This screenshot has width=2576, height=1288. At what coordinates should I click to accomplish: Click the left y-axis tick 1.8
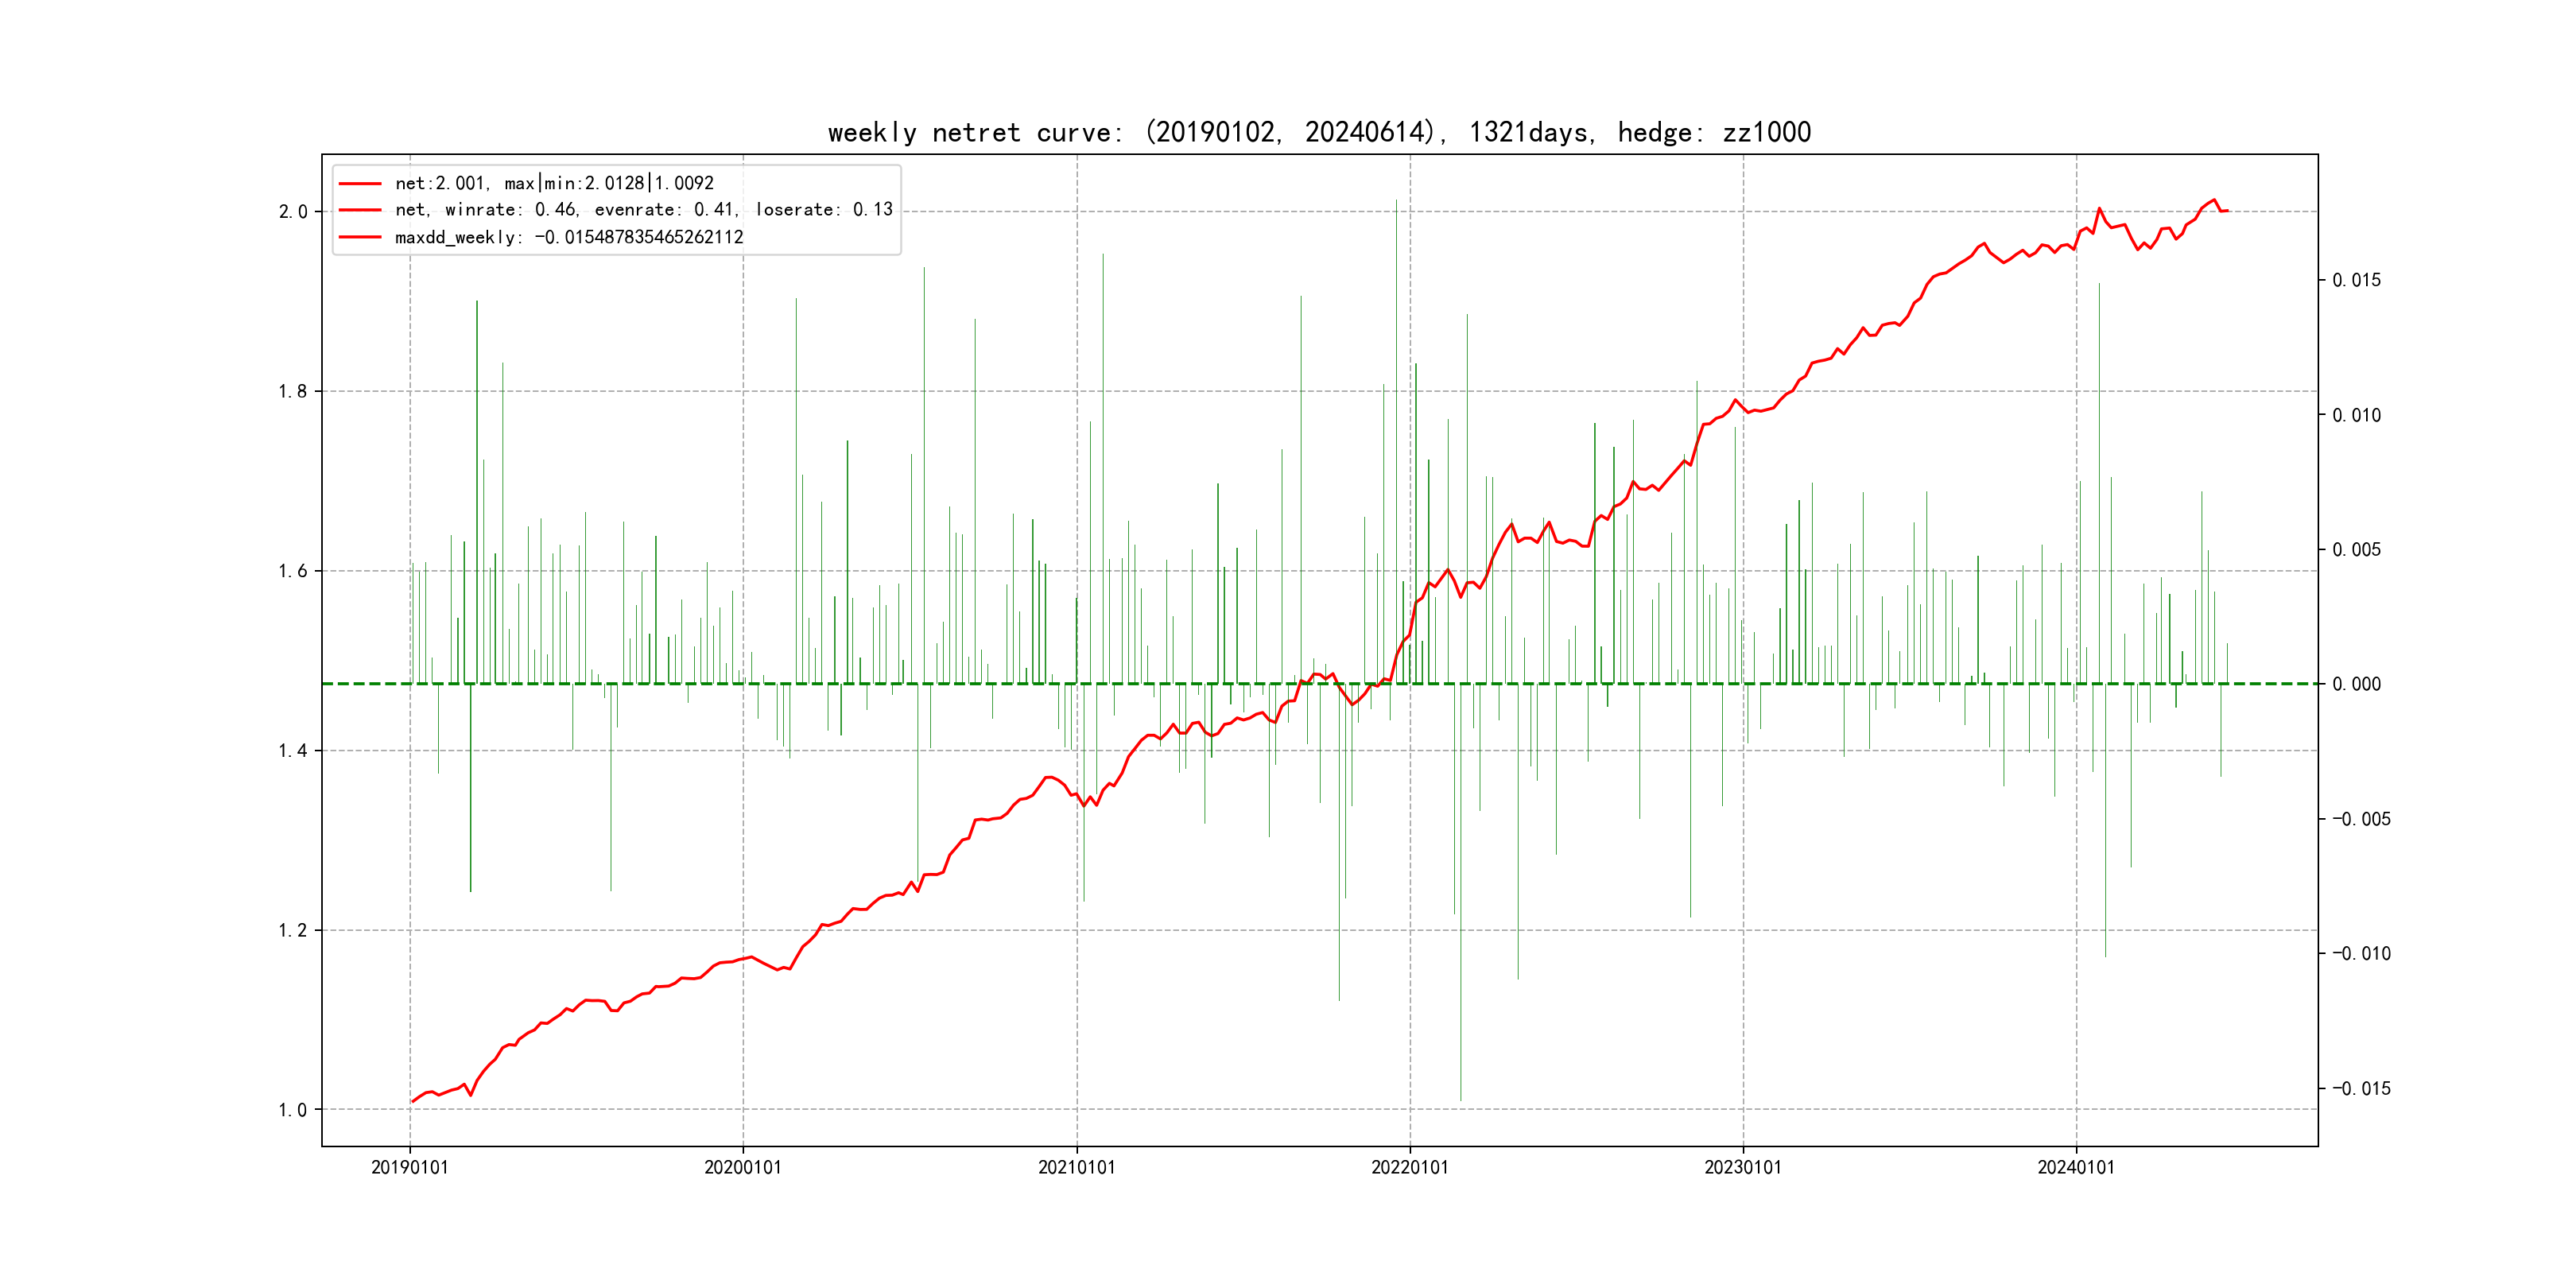292,391
